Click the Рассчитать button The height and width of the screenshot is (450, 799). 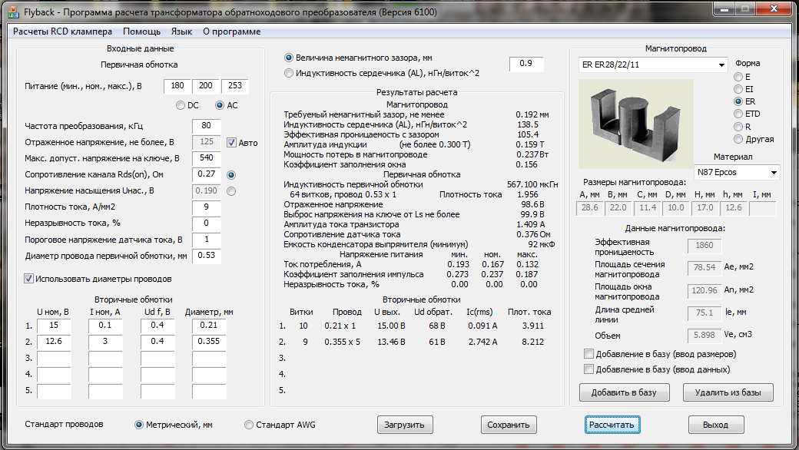click(612, 425)
